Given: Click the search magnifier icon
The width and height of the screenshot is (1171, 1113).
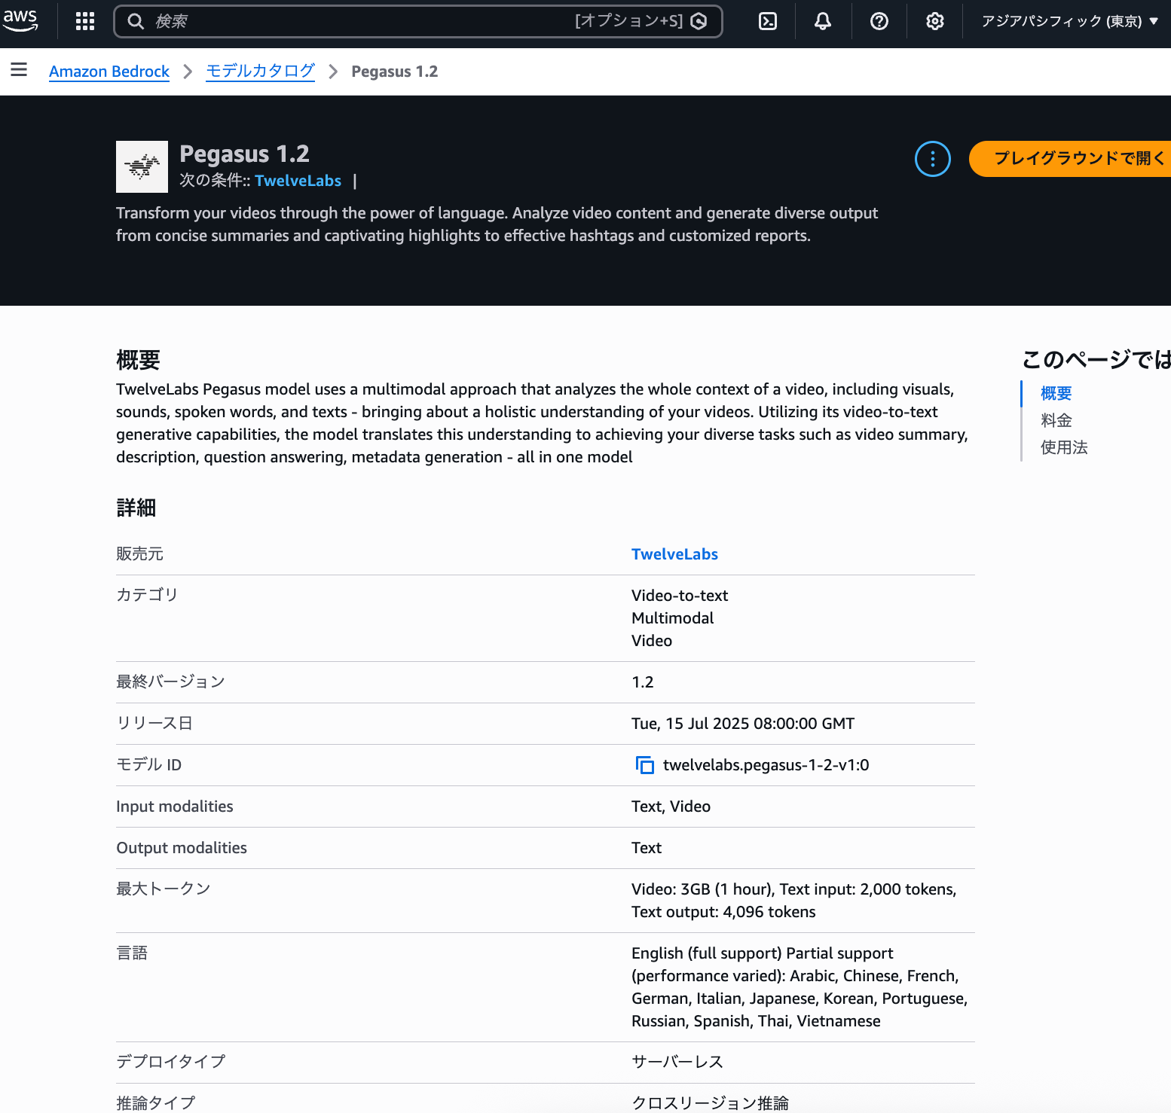Looking at the screenshot, I should point(136,20).
